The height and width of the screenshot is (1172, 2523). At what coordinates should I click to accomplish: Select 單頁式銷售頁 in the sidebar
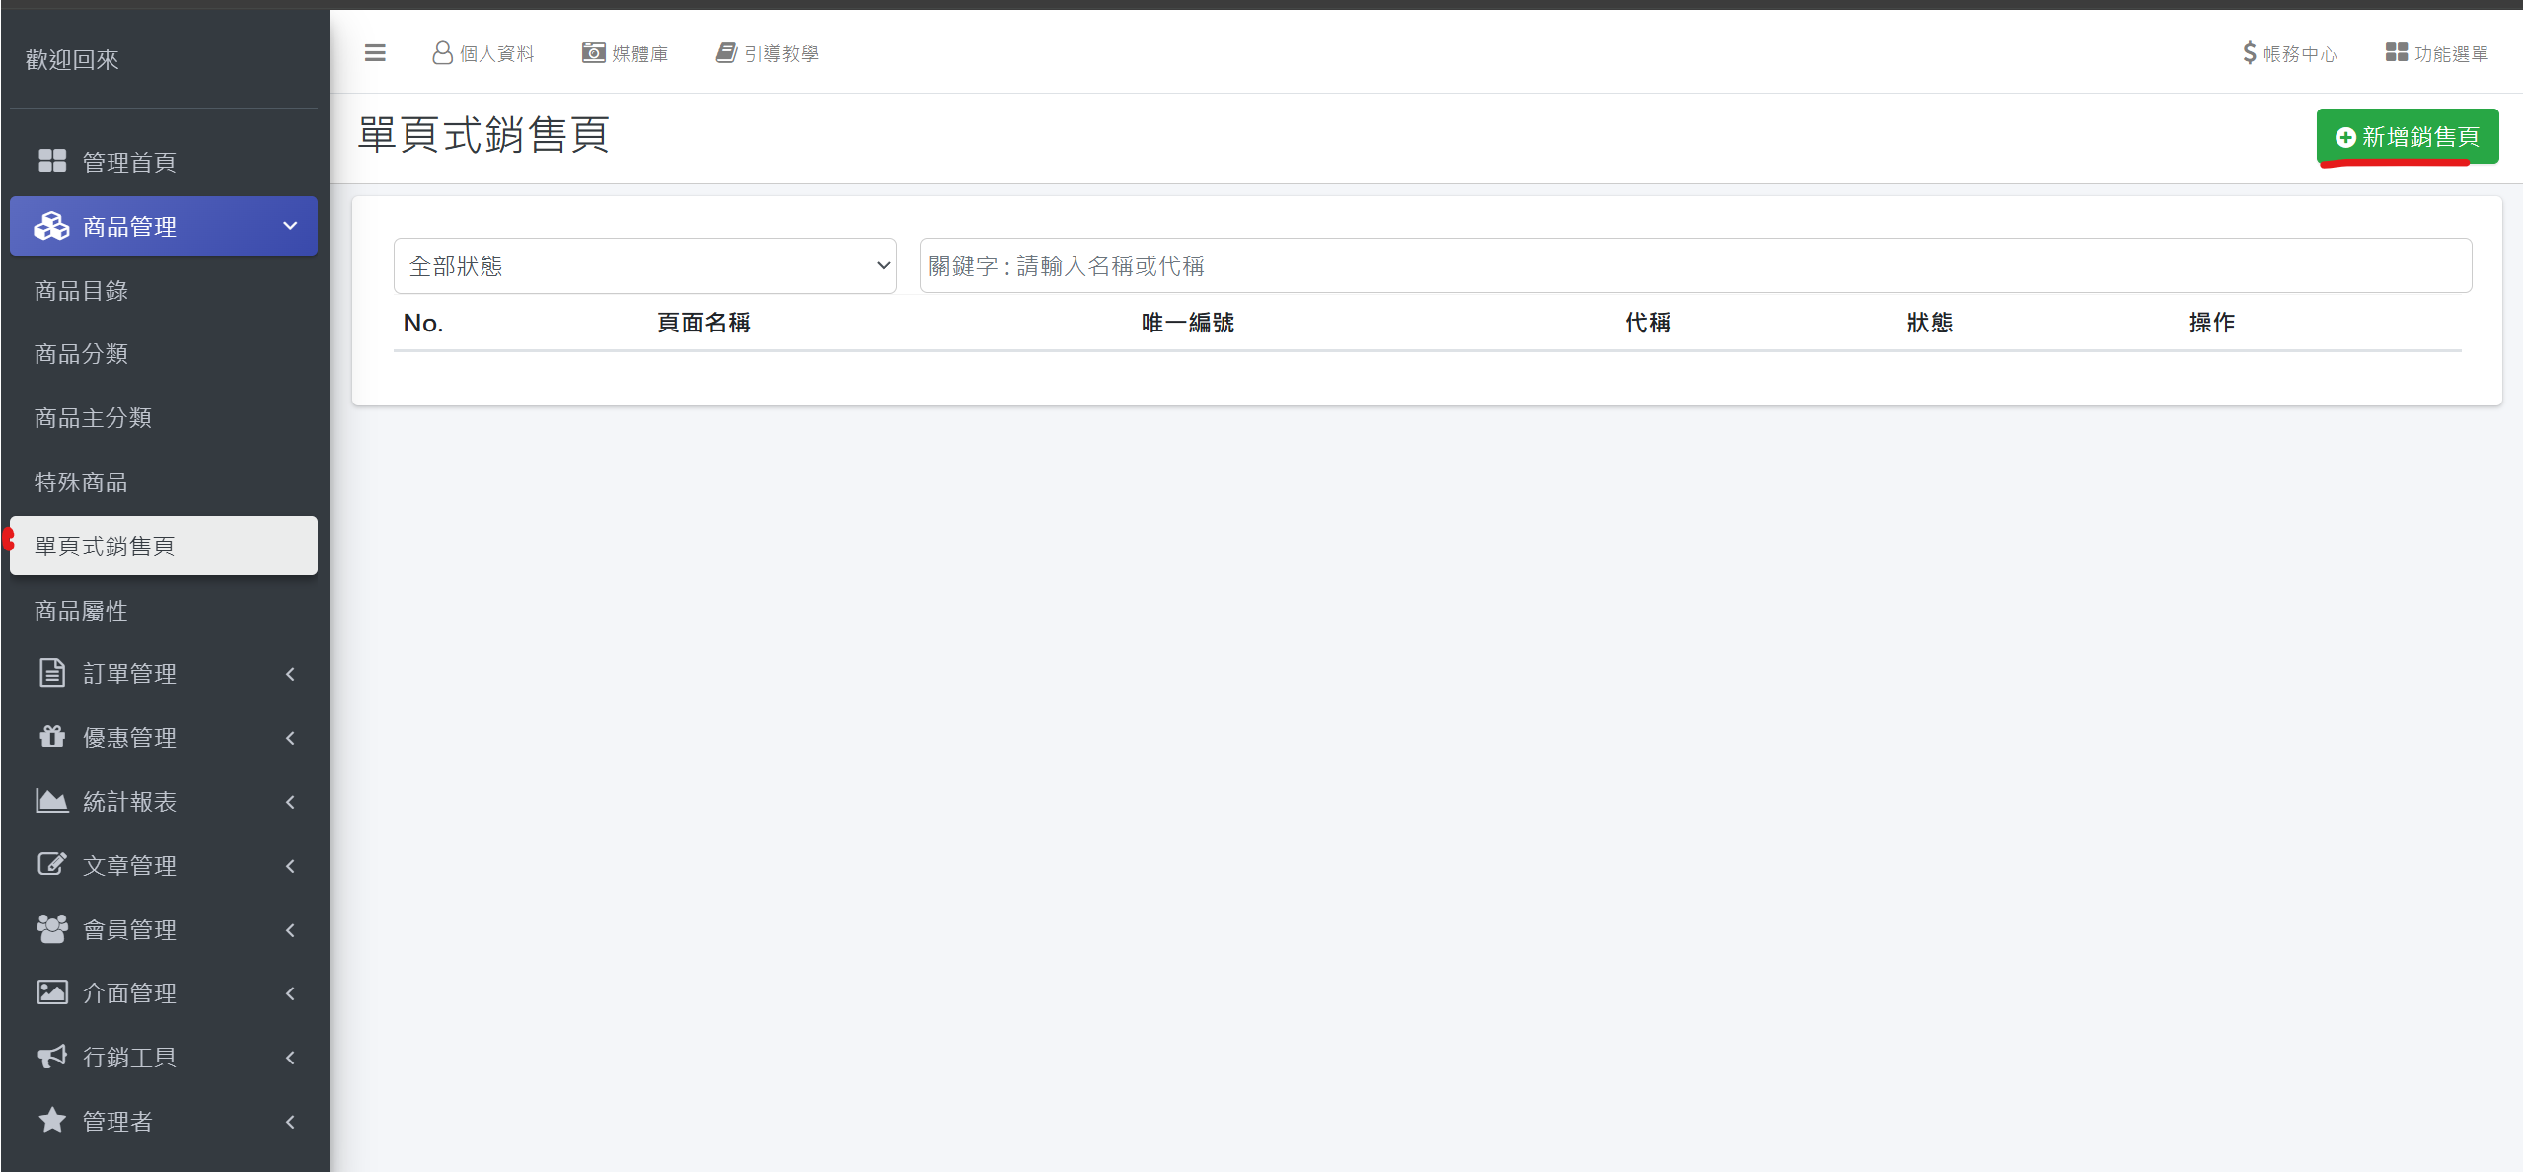tap(164, 546)
